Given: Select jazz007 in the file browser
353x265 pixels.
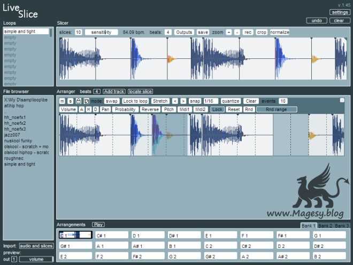Looking at the screenshot, I should (12, 135).
